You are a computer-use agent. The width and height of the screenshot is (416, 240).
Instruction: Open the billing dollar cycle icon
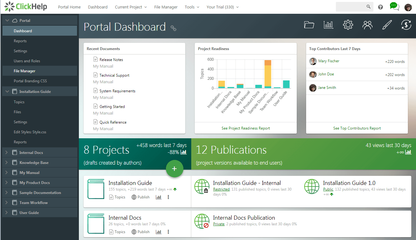(x=406, y=25)
